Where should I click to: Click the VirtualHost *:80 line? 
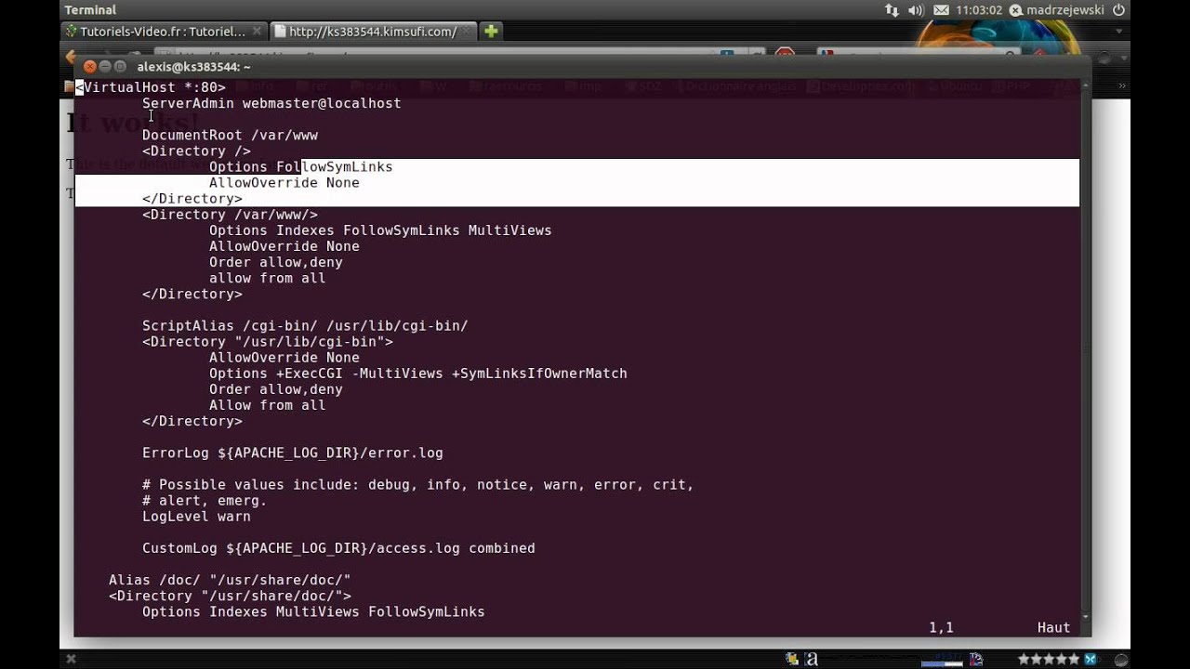(x=151, y=87)
